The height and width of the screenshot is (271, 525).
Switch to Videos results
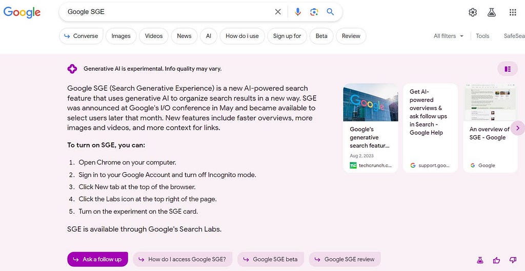click(x=154, y=36)
